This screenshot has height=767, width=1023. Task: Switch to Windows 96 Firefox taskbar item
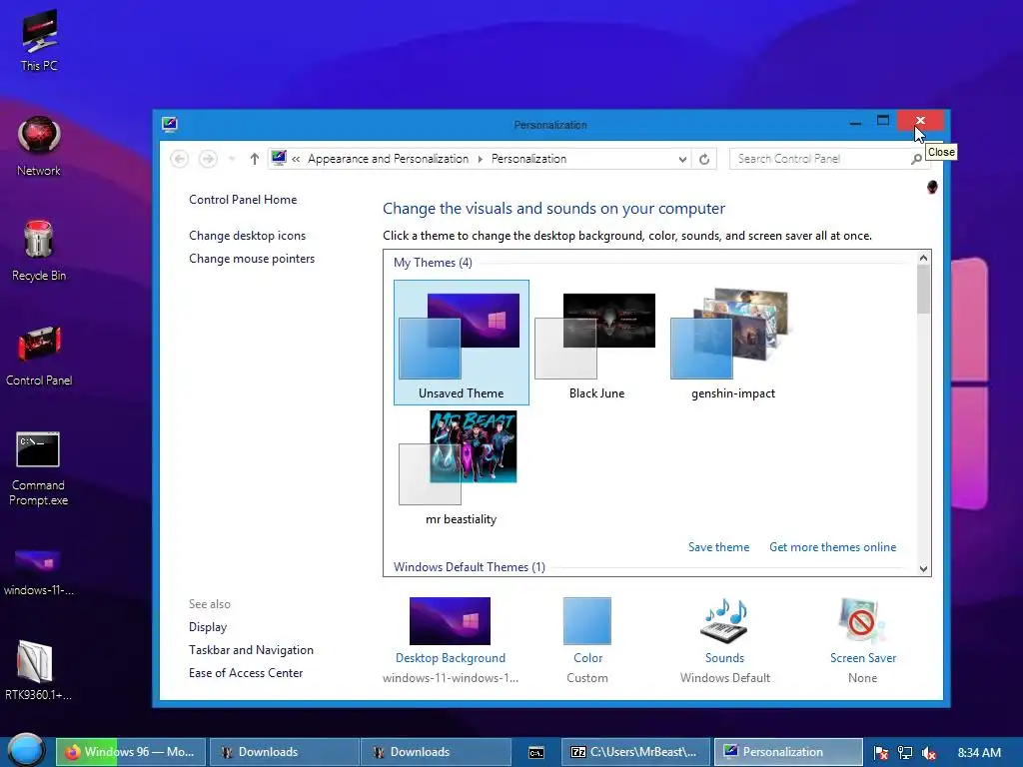click(x=131, y=752)
